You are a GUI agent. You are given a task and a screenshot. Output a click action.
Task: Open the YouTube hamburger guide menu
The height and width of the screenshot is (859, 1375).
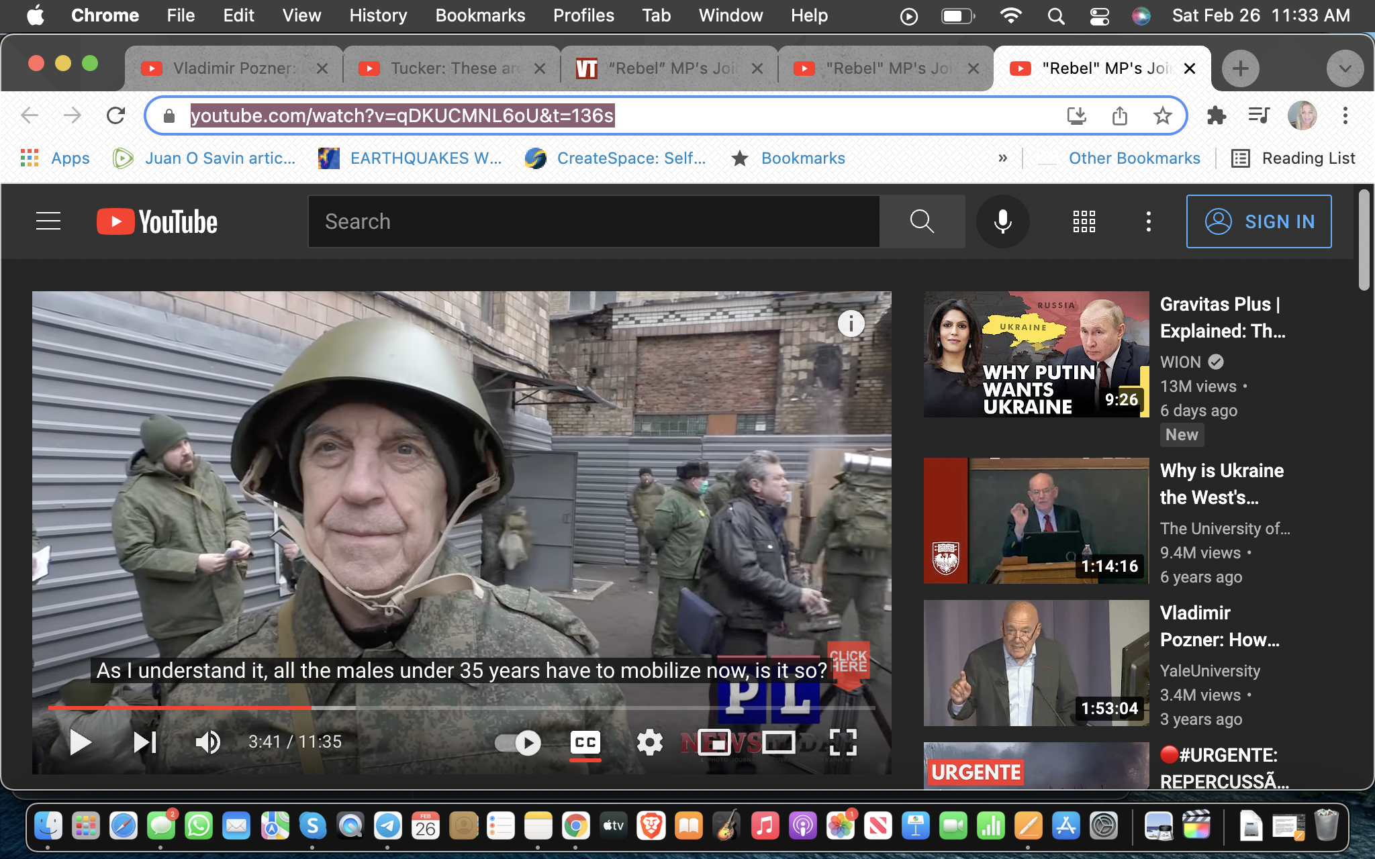tap(48, 221)
